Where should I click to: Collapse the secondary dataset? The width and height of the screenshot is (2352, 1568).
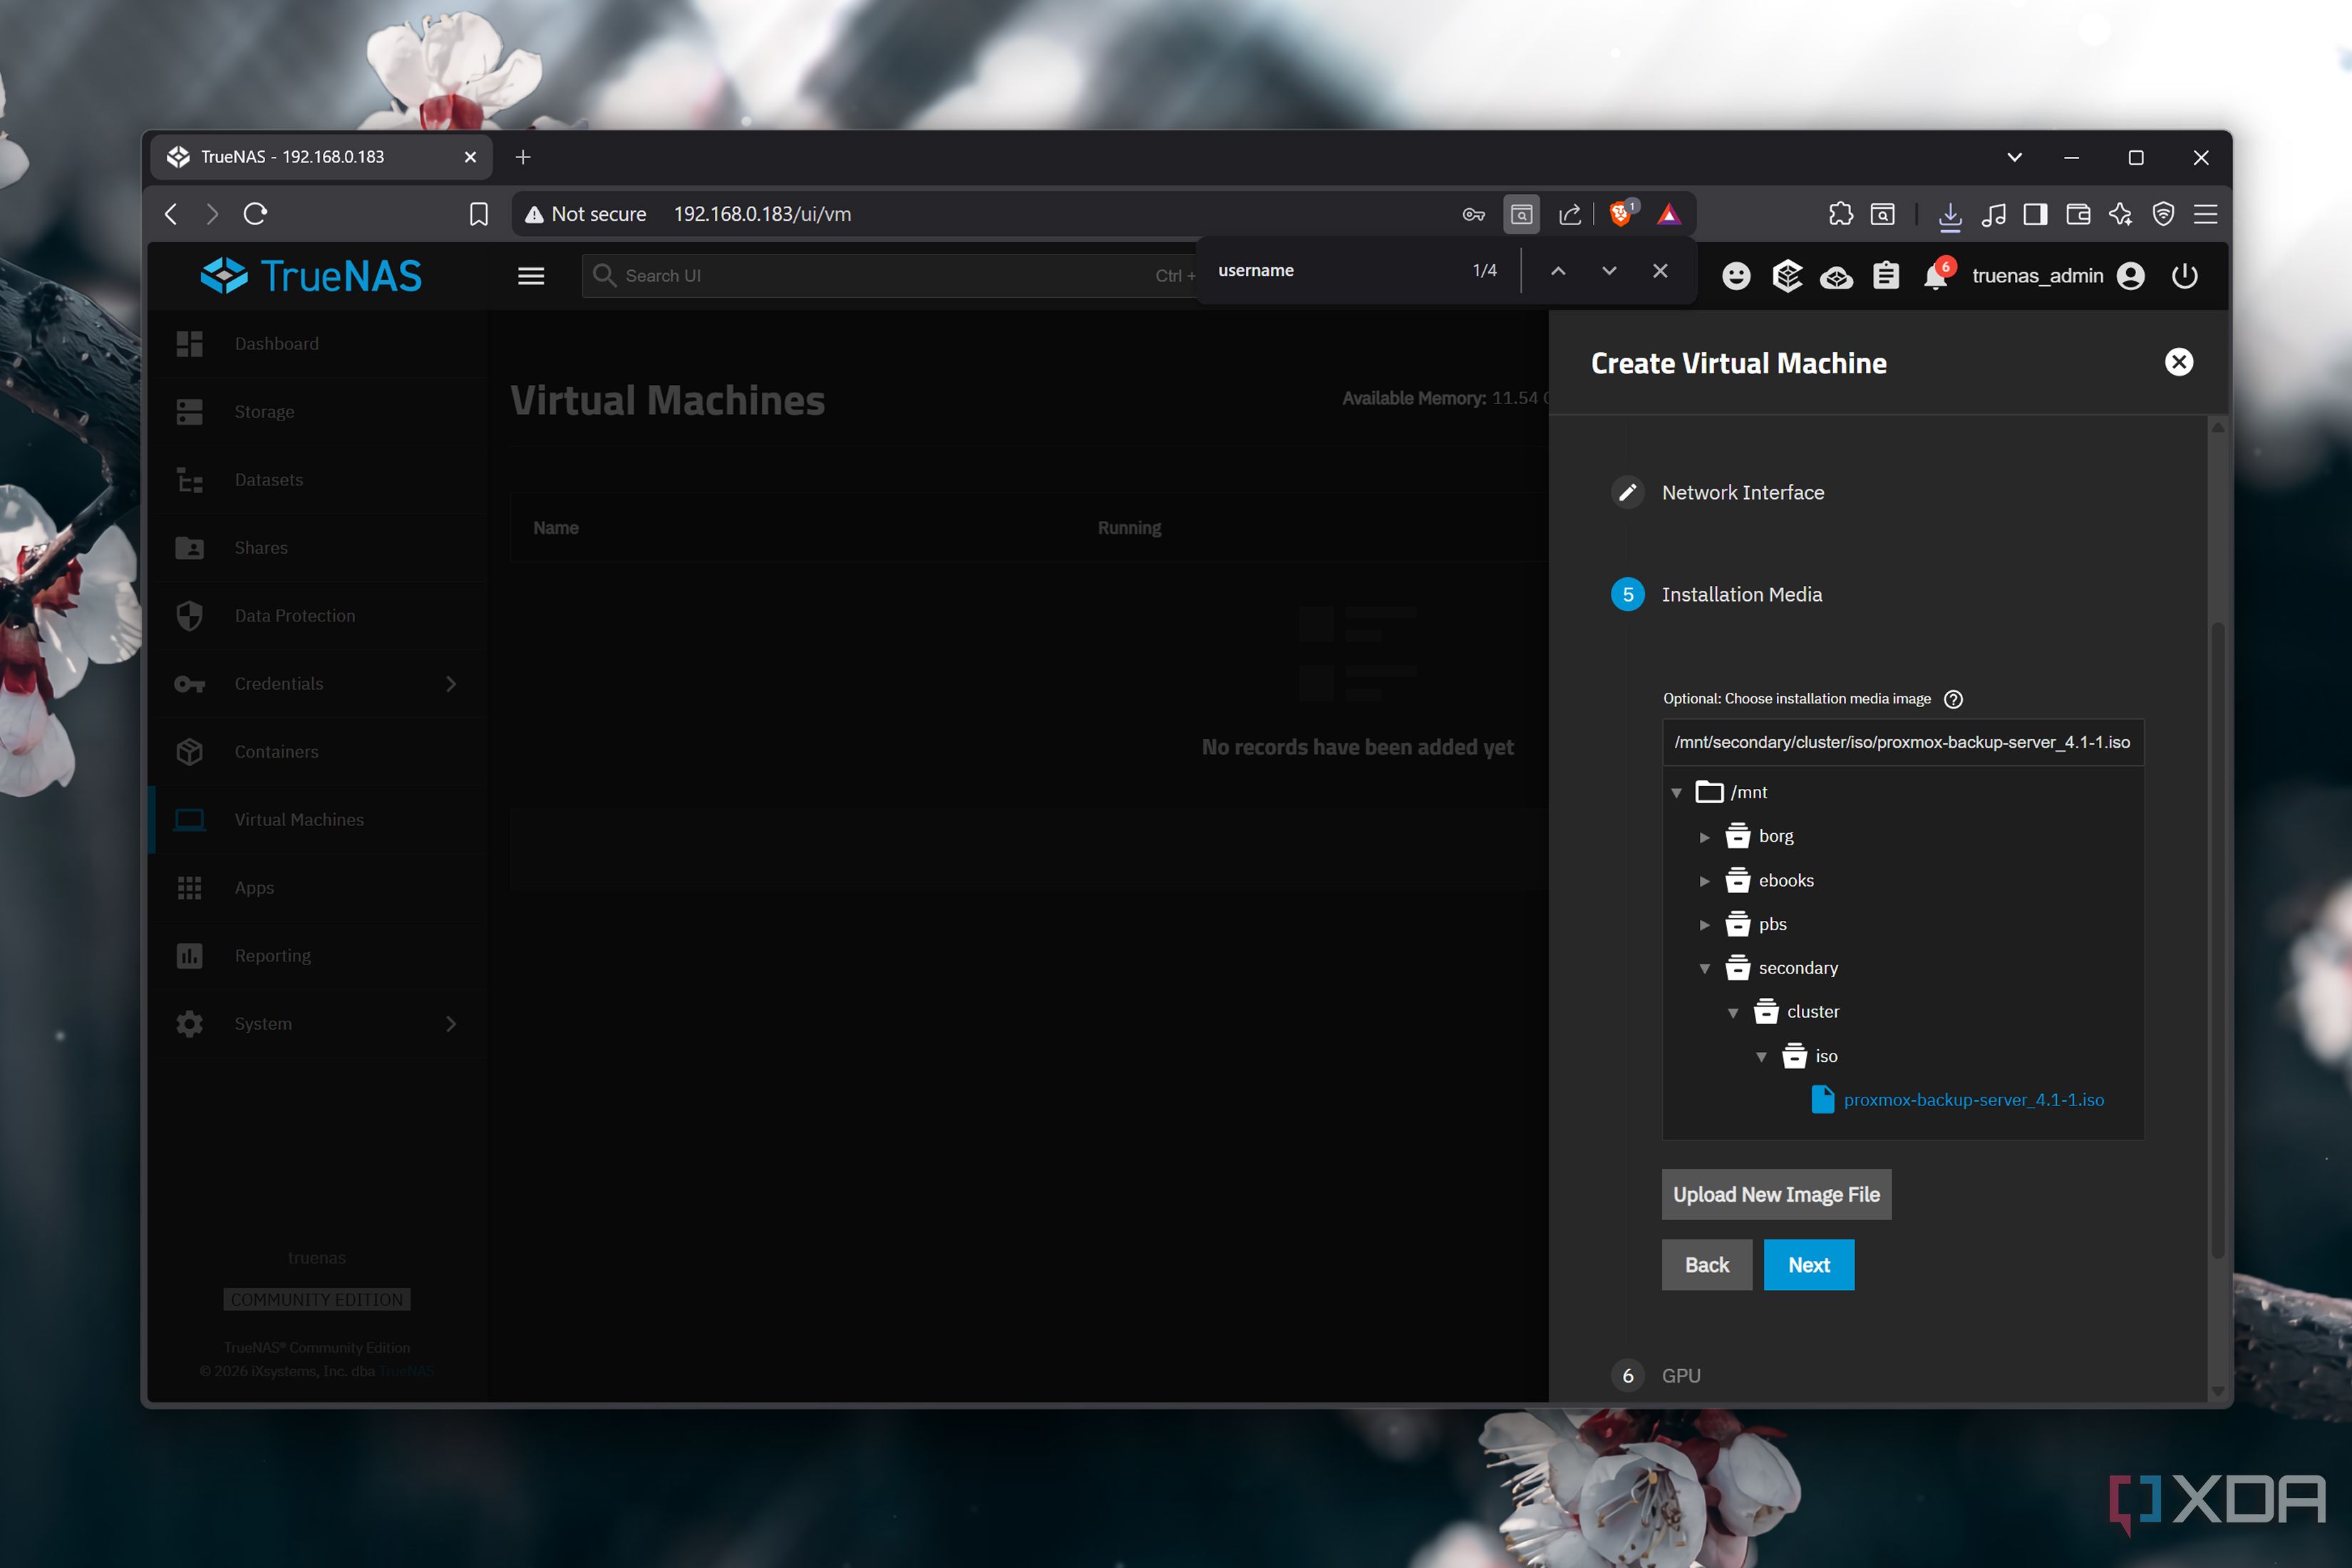click(1705, 969)
